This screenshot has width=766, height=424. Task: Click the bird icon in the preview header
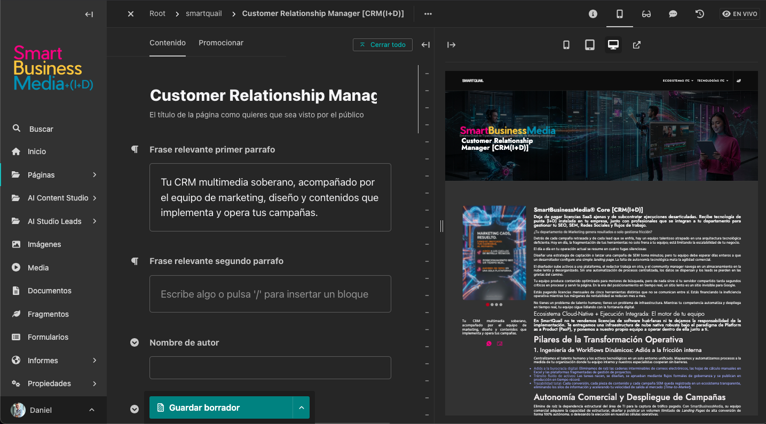738,81
